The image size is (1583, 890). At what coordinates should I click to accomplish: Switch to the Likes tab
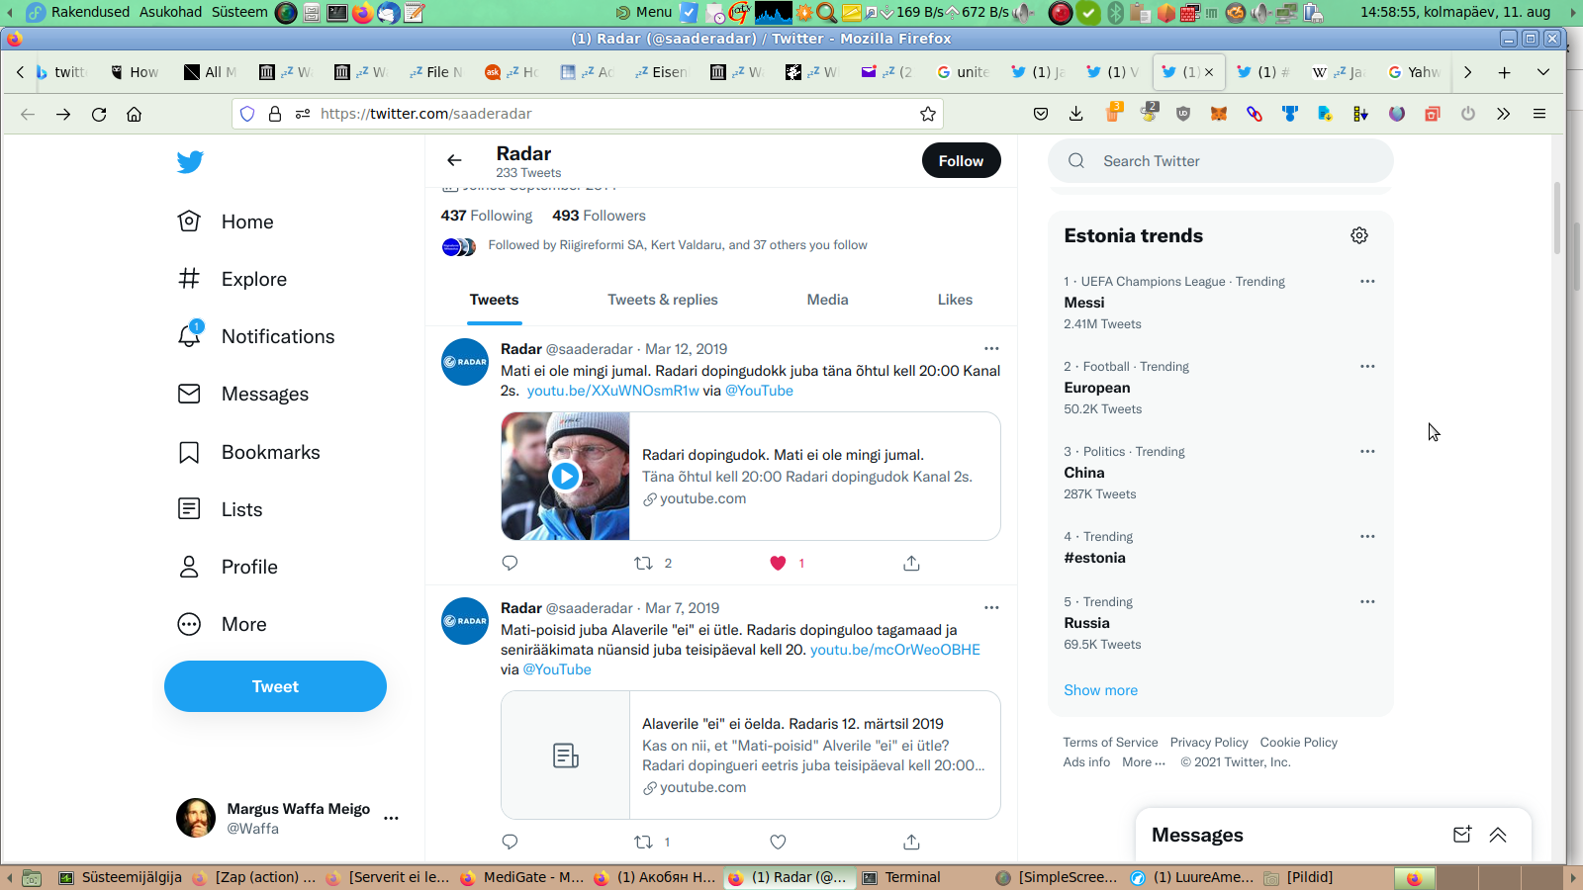coord(955,300)
